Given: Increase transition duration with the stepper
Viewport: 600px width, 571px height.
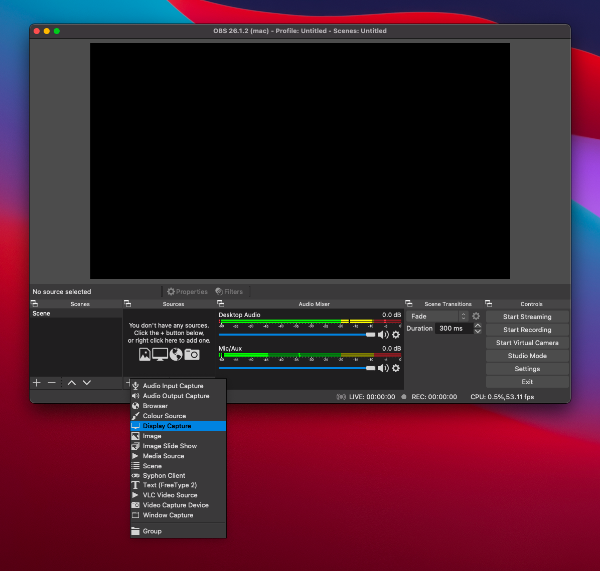Looking at the screenshot, I should pyautogui.click(x=478, y=326).
